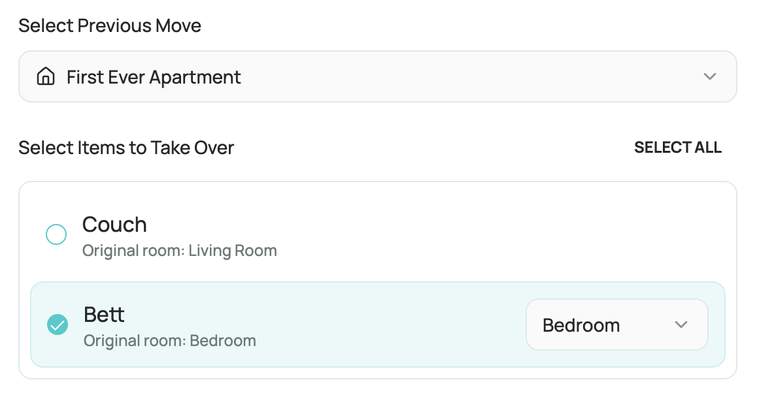Click the Bedroom text in room selector
Viewport: 757px width, 397px height.
[581, 325]
